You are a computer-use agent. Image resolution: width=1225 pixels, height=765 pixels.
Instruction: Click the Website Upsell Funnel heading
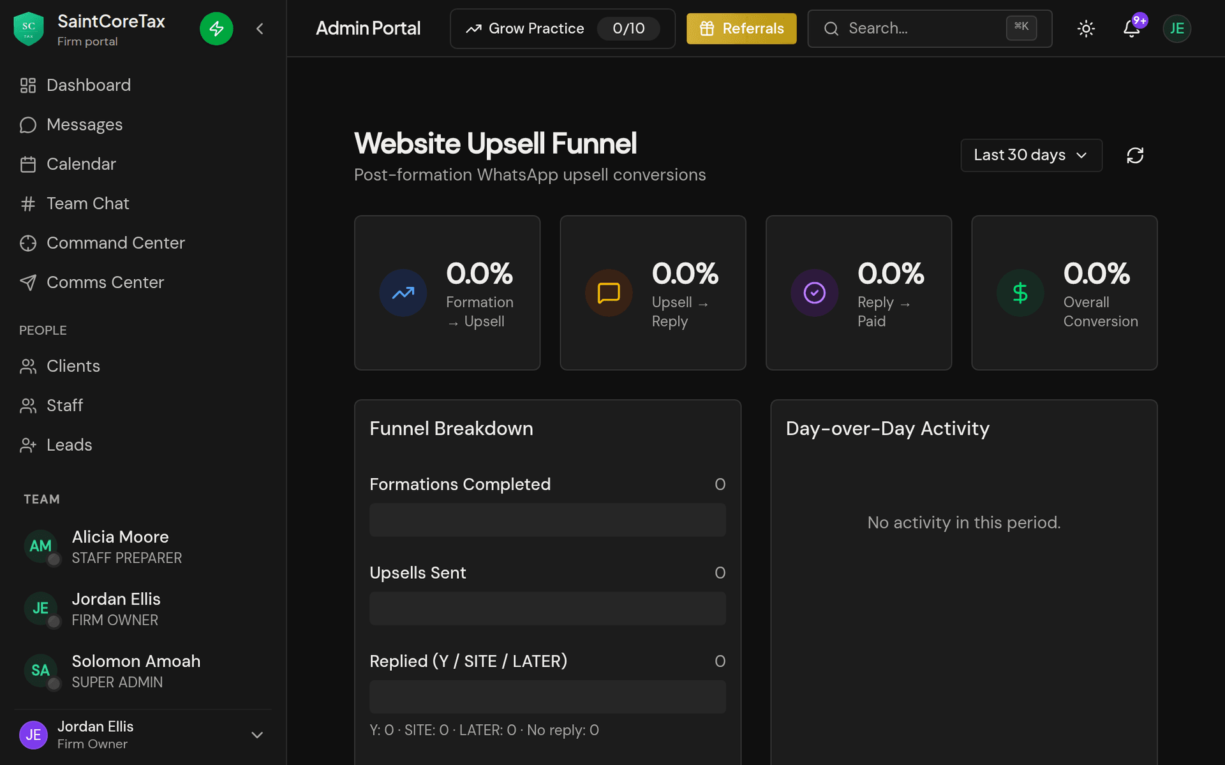[495, 143]
